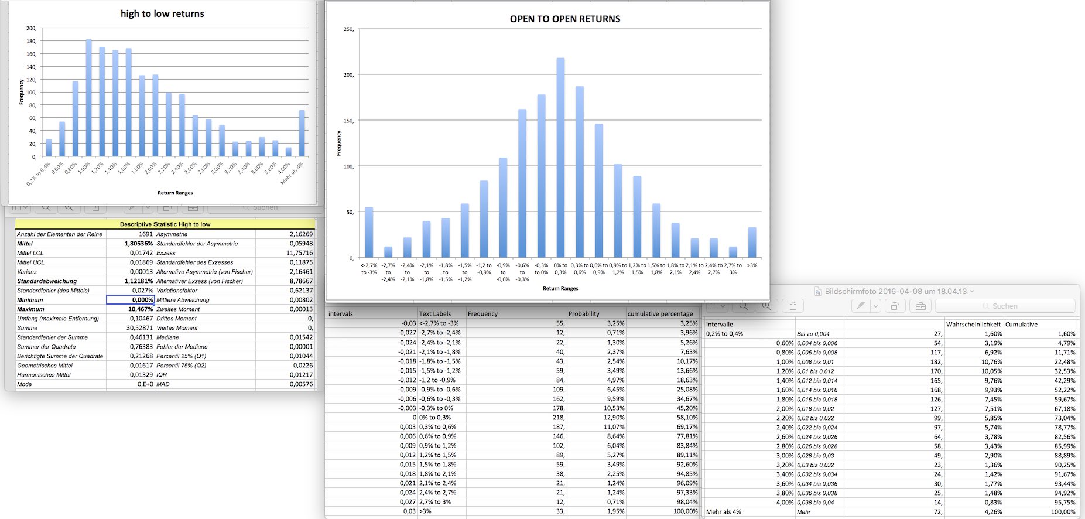Click the Mittel value 1,80536%

click(139, 244)
